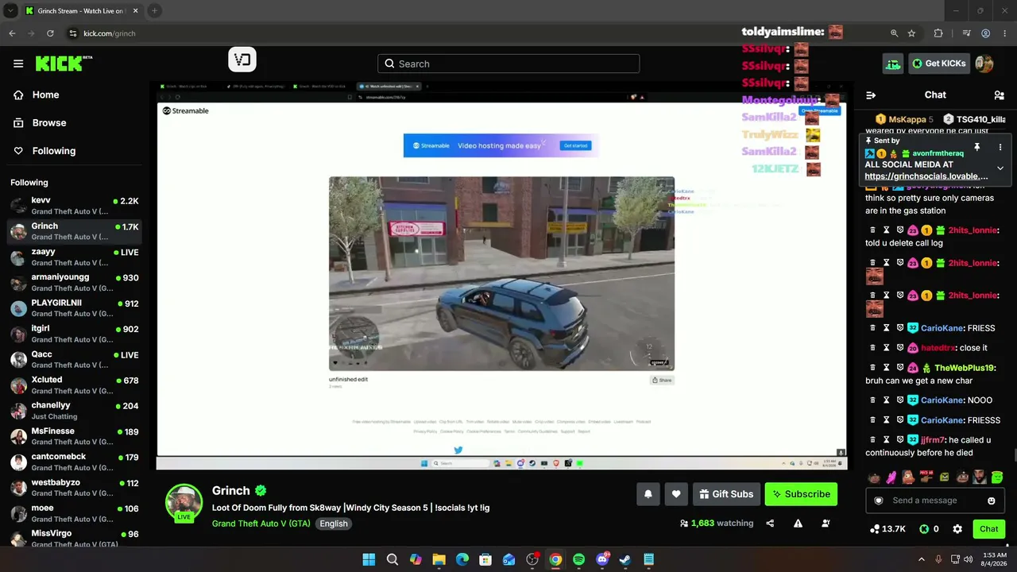Open Chrome extensions puzzle icon
This screenshot has width=1017, height=572.
[x=938, y=33]
